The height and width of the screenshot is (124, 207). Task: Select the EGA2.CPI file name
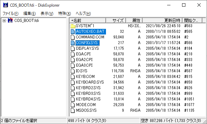pyautogui.click(x=84, y=60)
